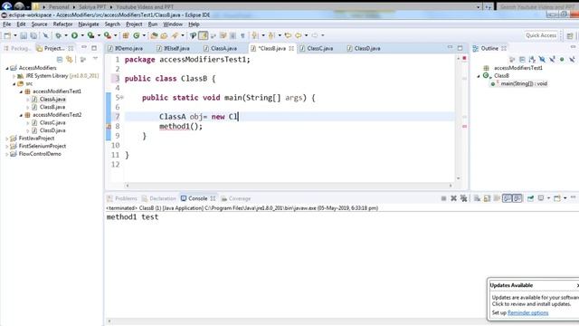This screenshot has height=326, width=579.
Task: Click the editor horizontal scrollbar
Action: pos(289,186)
